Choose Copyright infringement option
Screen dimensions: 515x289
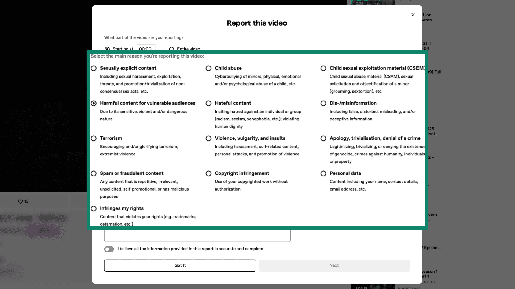[208, 173]
